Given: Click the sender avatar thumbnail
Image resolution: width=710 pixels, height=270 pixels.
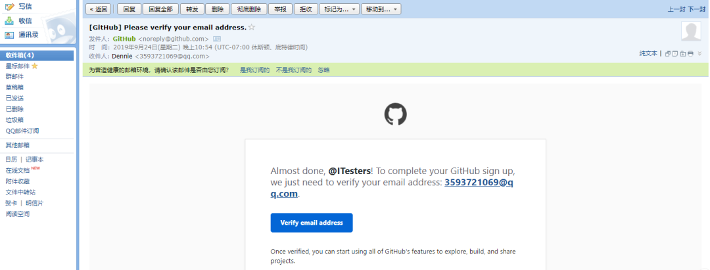Looking at the screenshot, I should click(x=692, y=31).
